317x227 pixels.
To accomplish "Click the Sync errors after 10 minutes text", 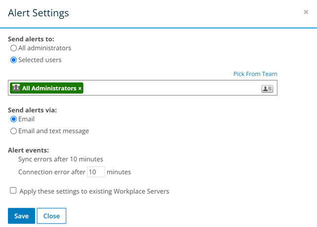I will coord(60,160).
